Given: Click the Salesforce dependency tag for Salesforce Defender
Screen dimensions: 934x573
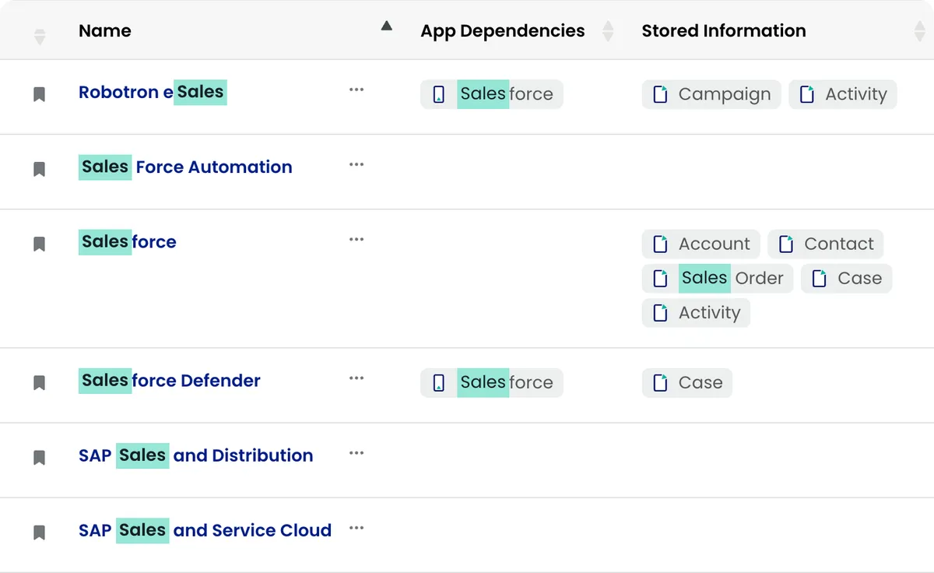Looking at the screenshot, I should tap(491, 382).
